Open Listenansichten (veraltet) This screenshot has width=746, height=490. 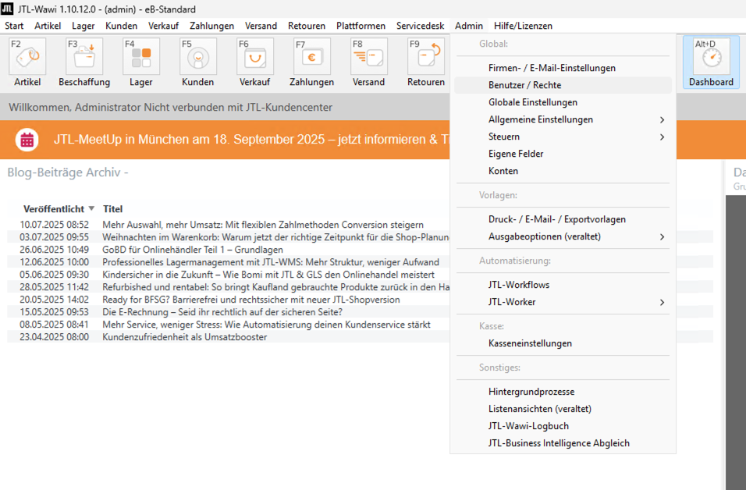click(x=563, y=409)
